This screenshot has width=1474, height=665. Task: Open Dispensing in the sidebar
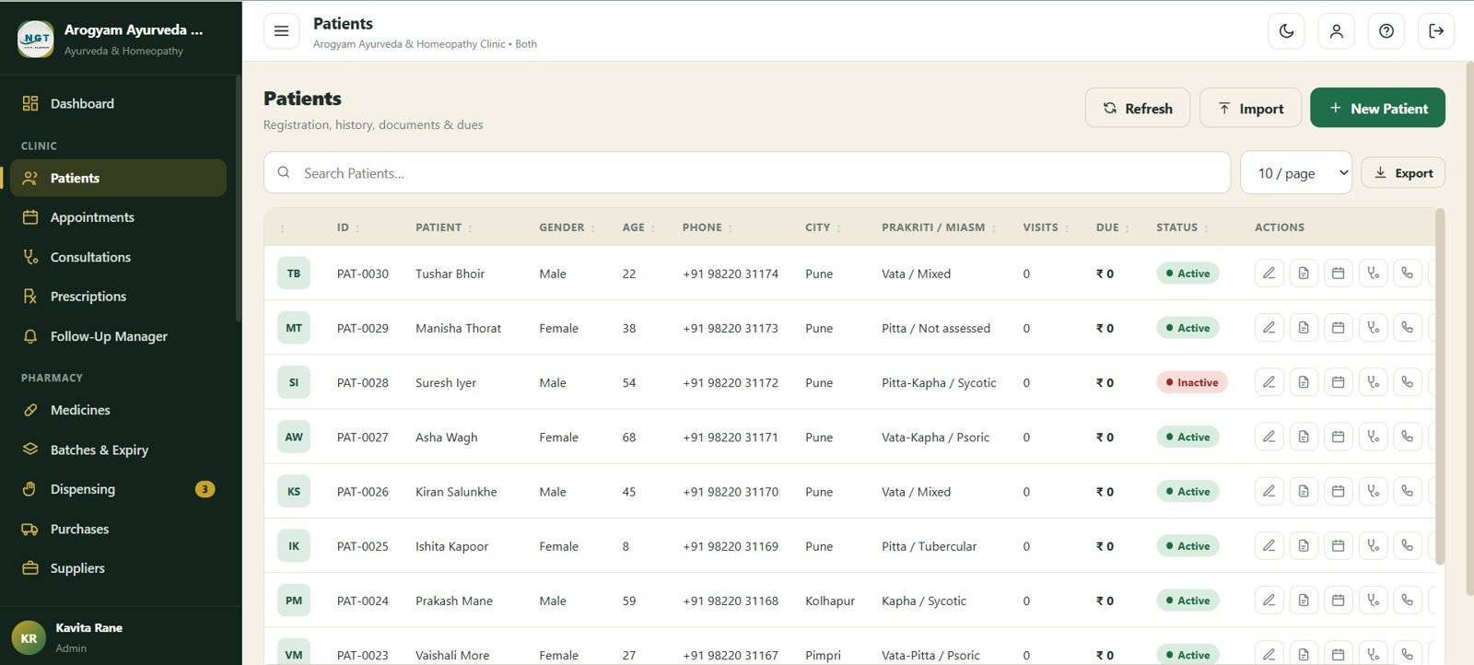click(x=118, y=489)
